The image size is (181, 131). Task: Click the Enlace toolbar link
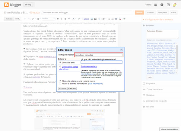[86, 19]
